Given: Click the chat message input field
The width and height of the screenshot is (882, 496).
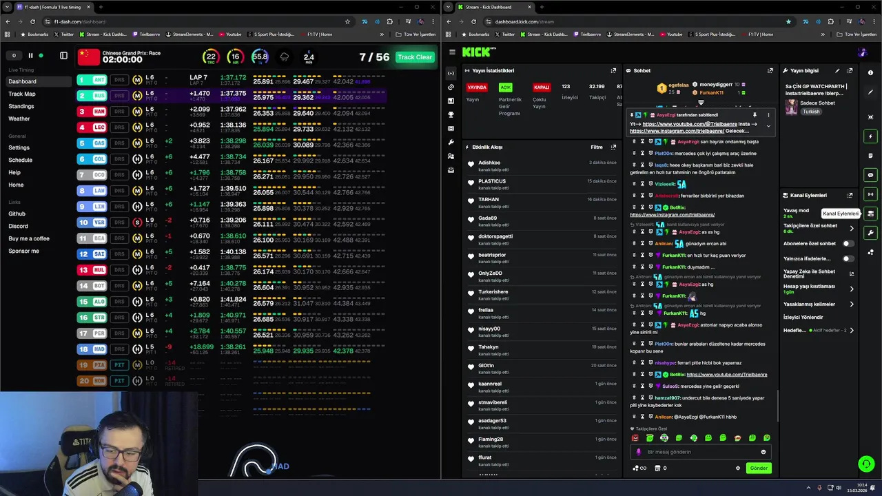Looking at the screenshot, I should [700, 452].
